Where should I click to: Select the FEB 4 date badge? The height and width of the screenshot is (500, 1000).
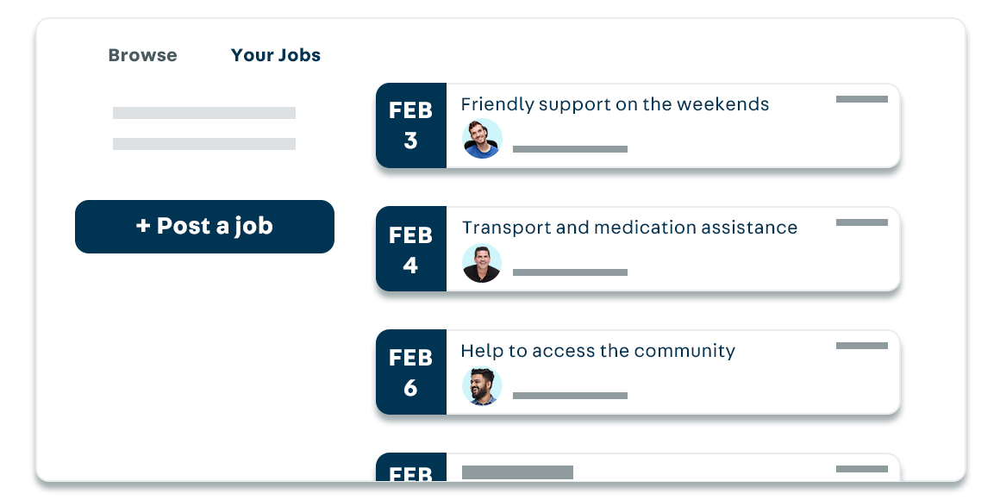(x=410, y=248)
